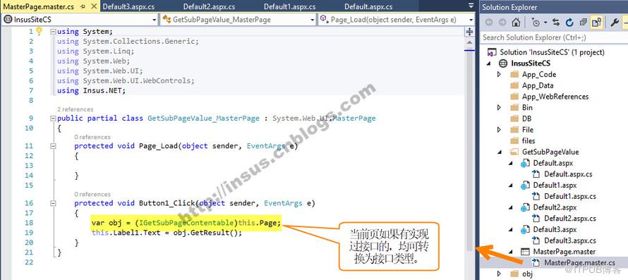Screen dimensions: 628x280
Task: Click the App_Code folder icon
Action: click(514, 75)
